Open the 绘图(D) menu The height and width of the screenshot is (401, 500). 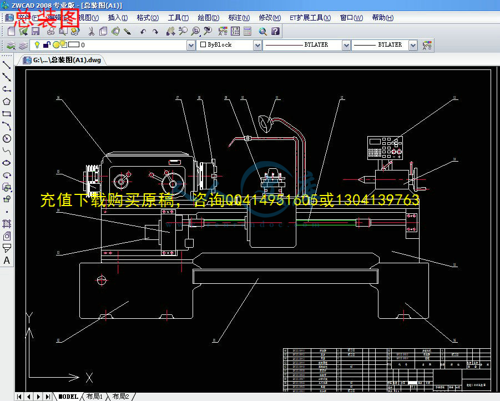click(x=208, y=18)
